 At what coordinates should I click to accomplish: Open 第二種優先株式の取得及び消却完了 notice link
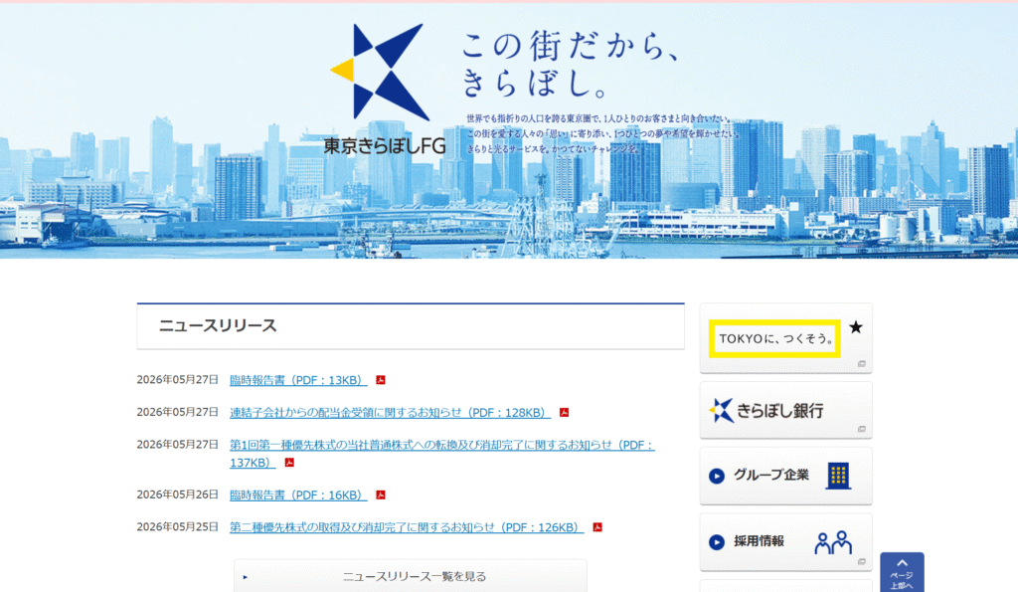click(407, 527)
